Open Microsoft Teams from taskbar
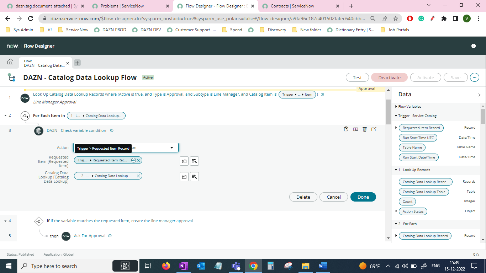 point(236,266)
